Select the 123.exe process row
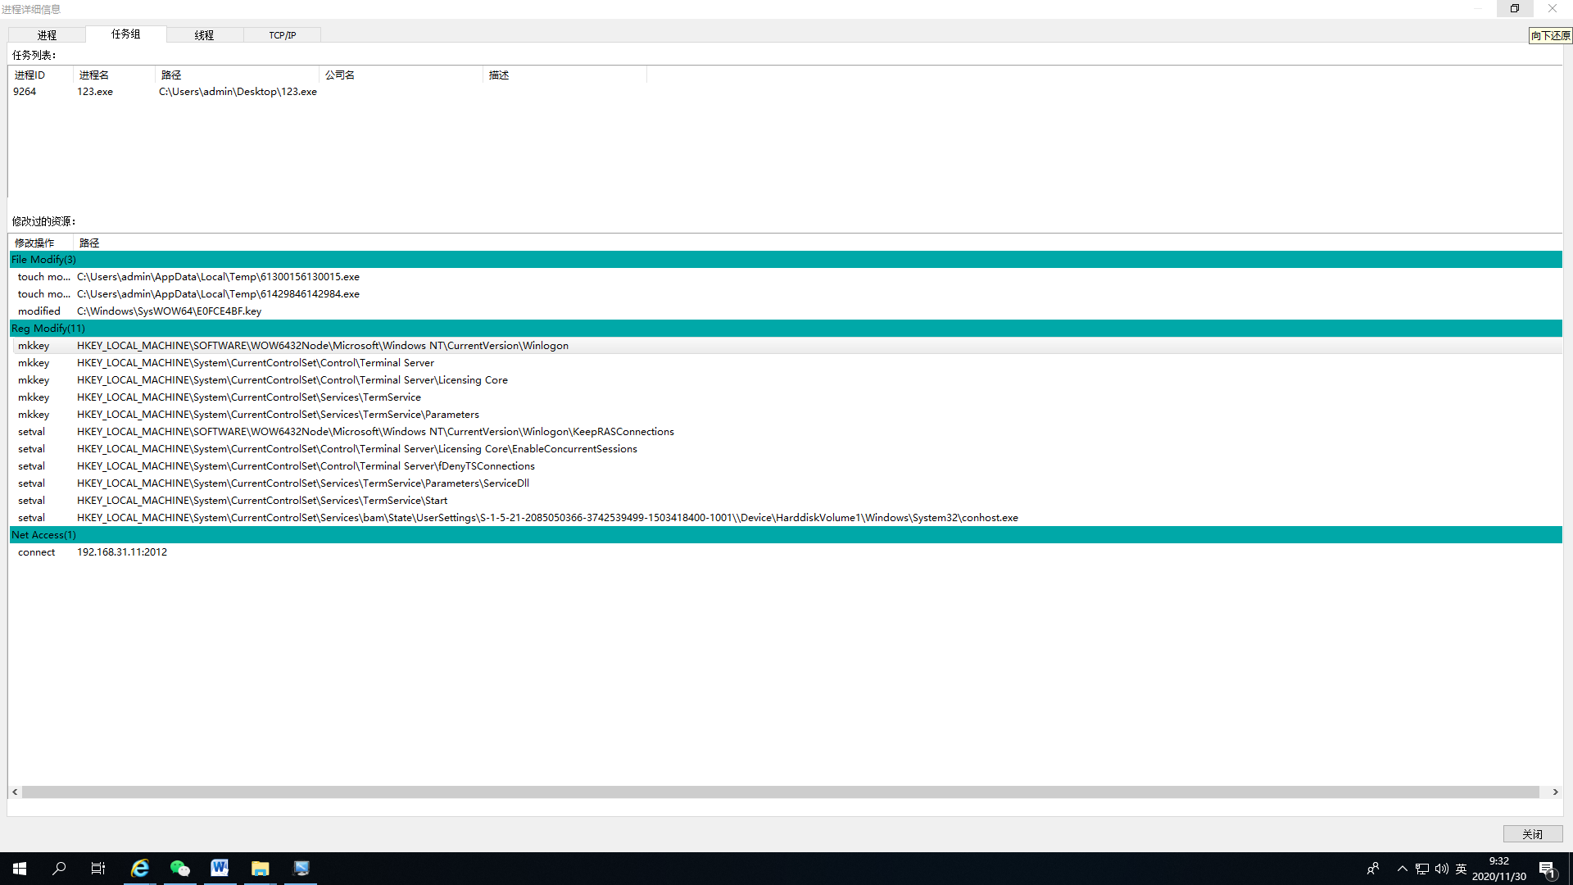This screenshot has width=1573, height=885. [95, 92]
